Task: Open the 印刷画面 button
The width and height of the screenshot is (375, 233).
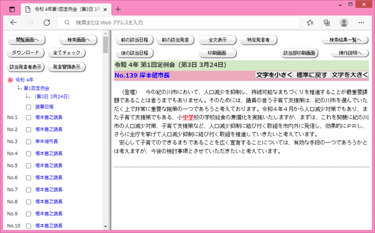Action: (217, 53)
